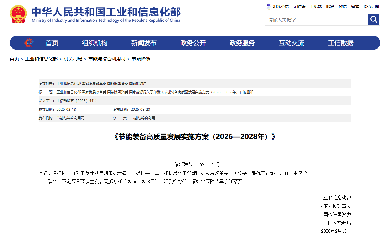The width and height of the screenshot is (386, 237).
Task: Navigate to 互动交流 section
Action: [x=291, y=43]
